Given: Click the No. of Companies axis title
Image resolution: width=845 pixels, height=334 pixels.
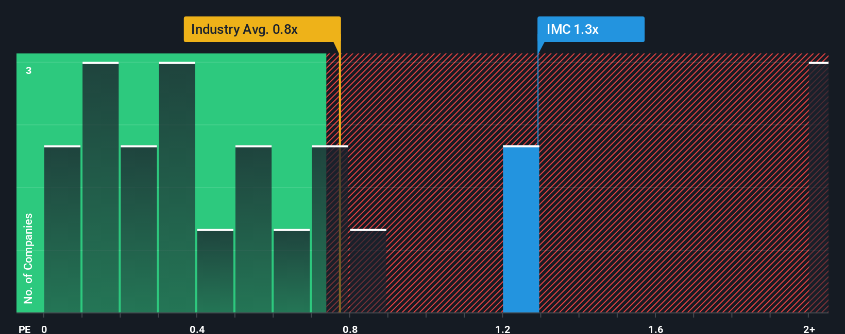Looking at the screenshot, I should [x=28, y=258].
